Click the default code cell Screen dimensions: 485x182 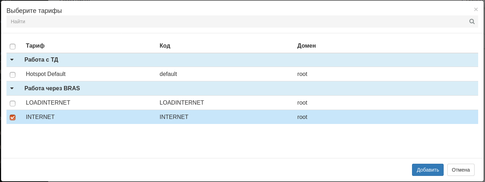(168, 74)
